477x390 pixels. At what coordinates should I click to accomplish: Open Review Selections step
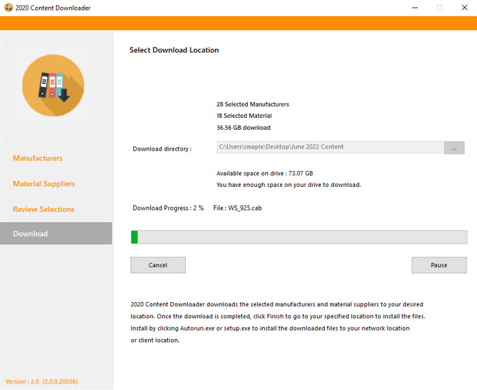pyautogui.click(x=43, y=209)
